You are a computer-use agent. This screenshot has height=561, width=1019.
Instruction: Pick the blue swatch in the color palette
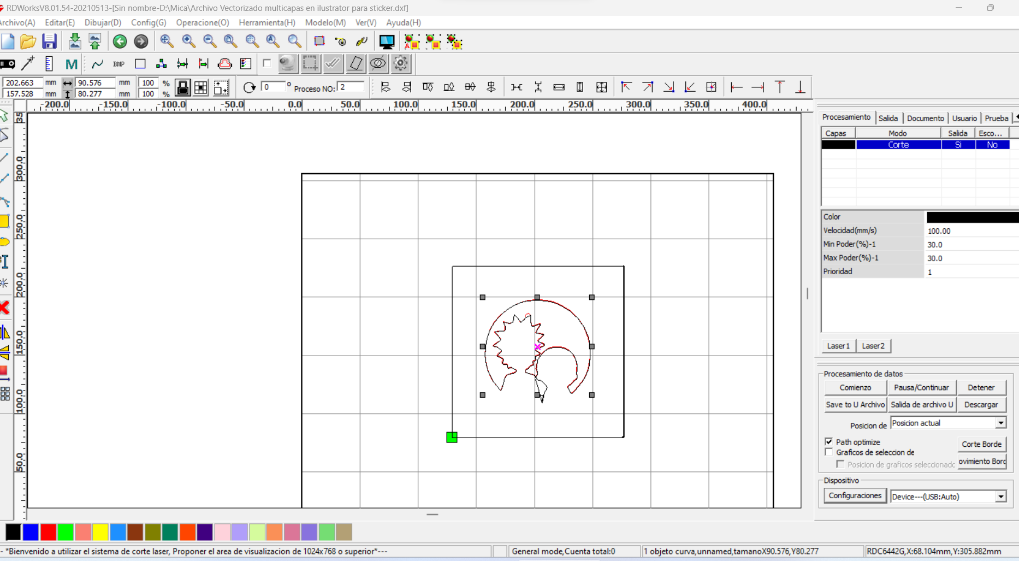(x=31, y=532)
